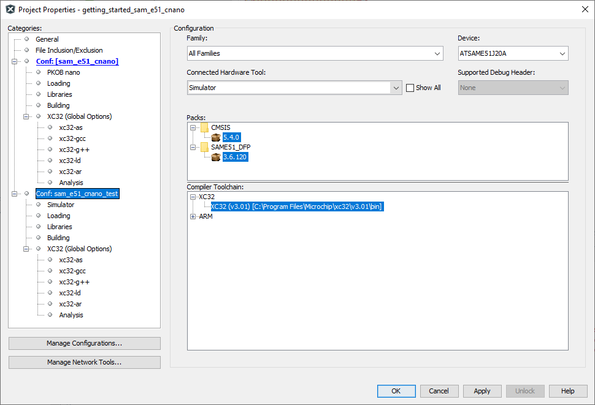Click OK to confirm project properties

396,391
